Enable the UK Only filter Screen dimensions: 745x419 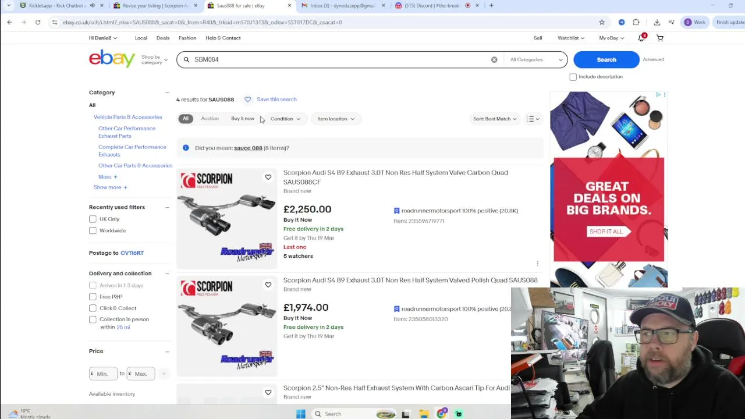click(x=93, y=219)
